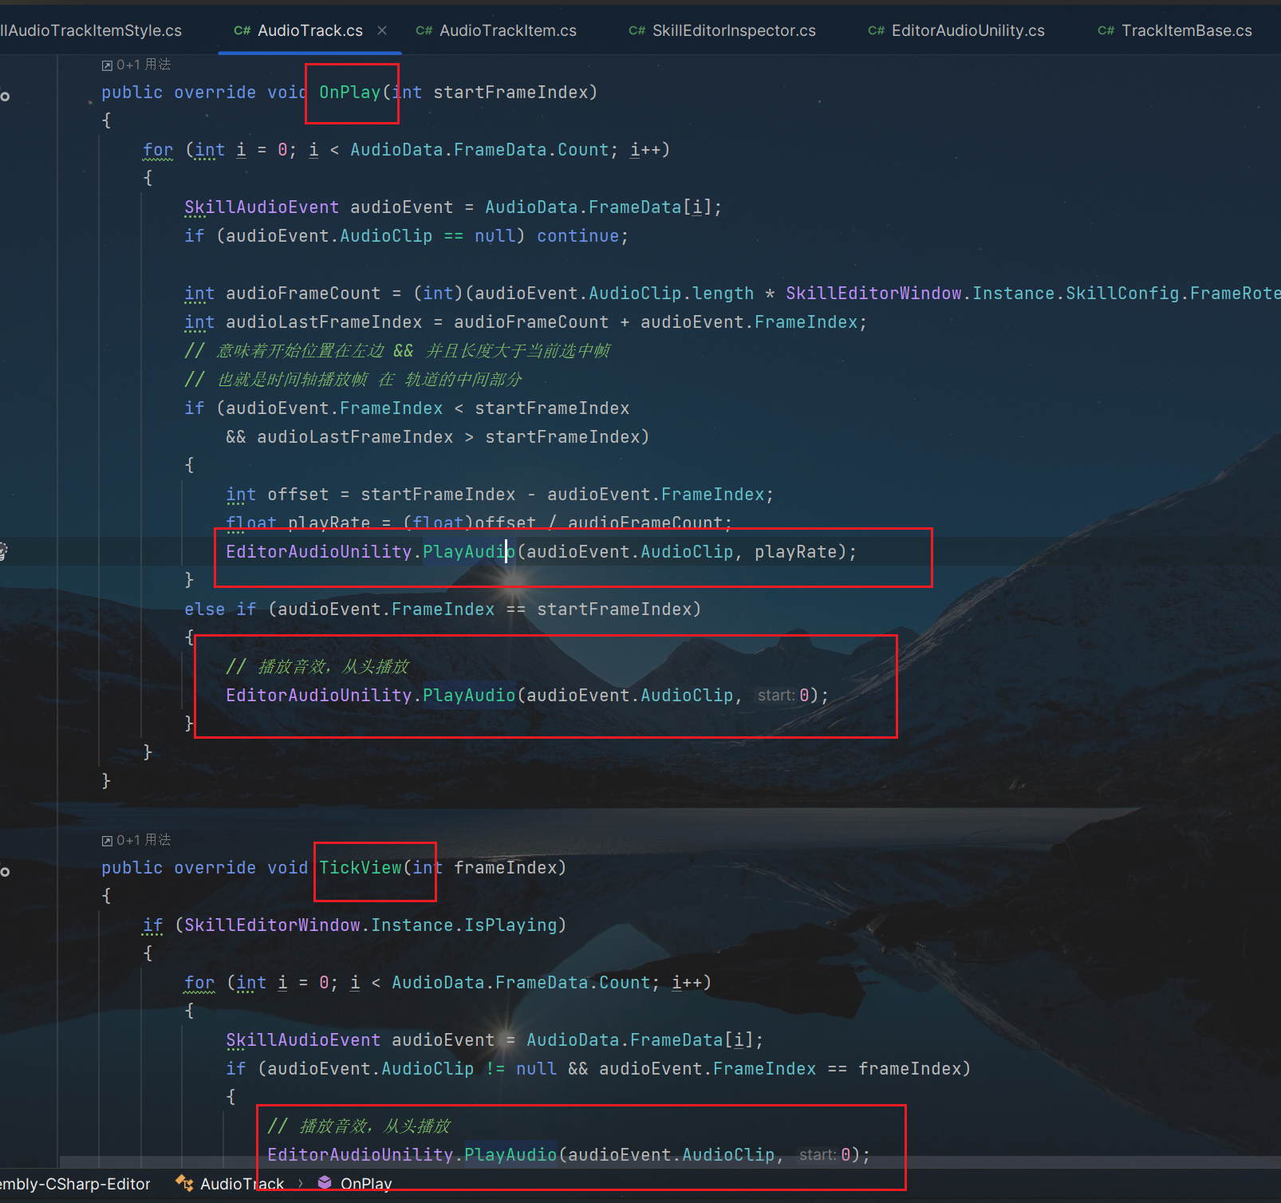Click the OnPlay breadcrumb in bottom bar

(x=366, y=1184)
